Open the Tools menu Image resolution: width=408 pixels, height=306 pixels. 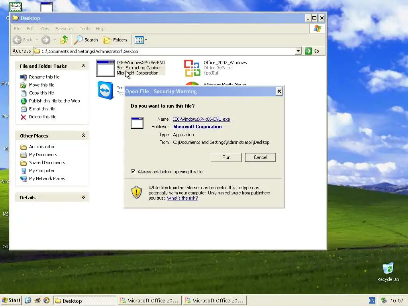(x=85, y=29)
